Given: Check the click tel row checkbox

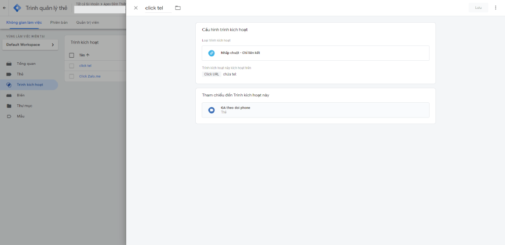Looking at the screenshot, I should click(72, 66).
